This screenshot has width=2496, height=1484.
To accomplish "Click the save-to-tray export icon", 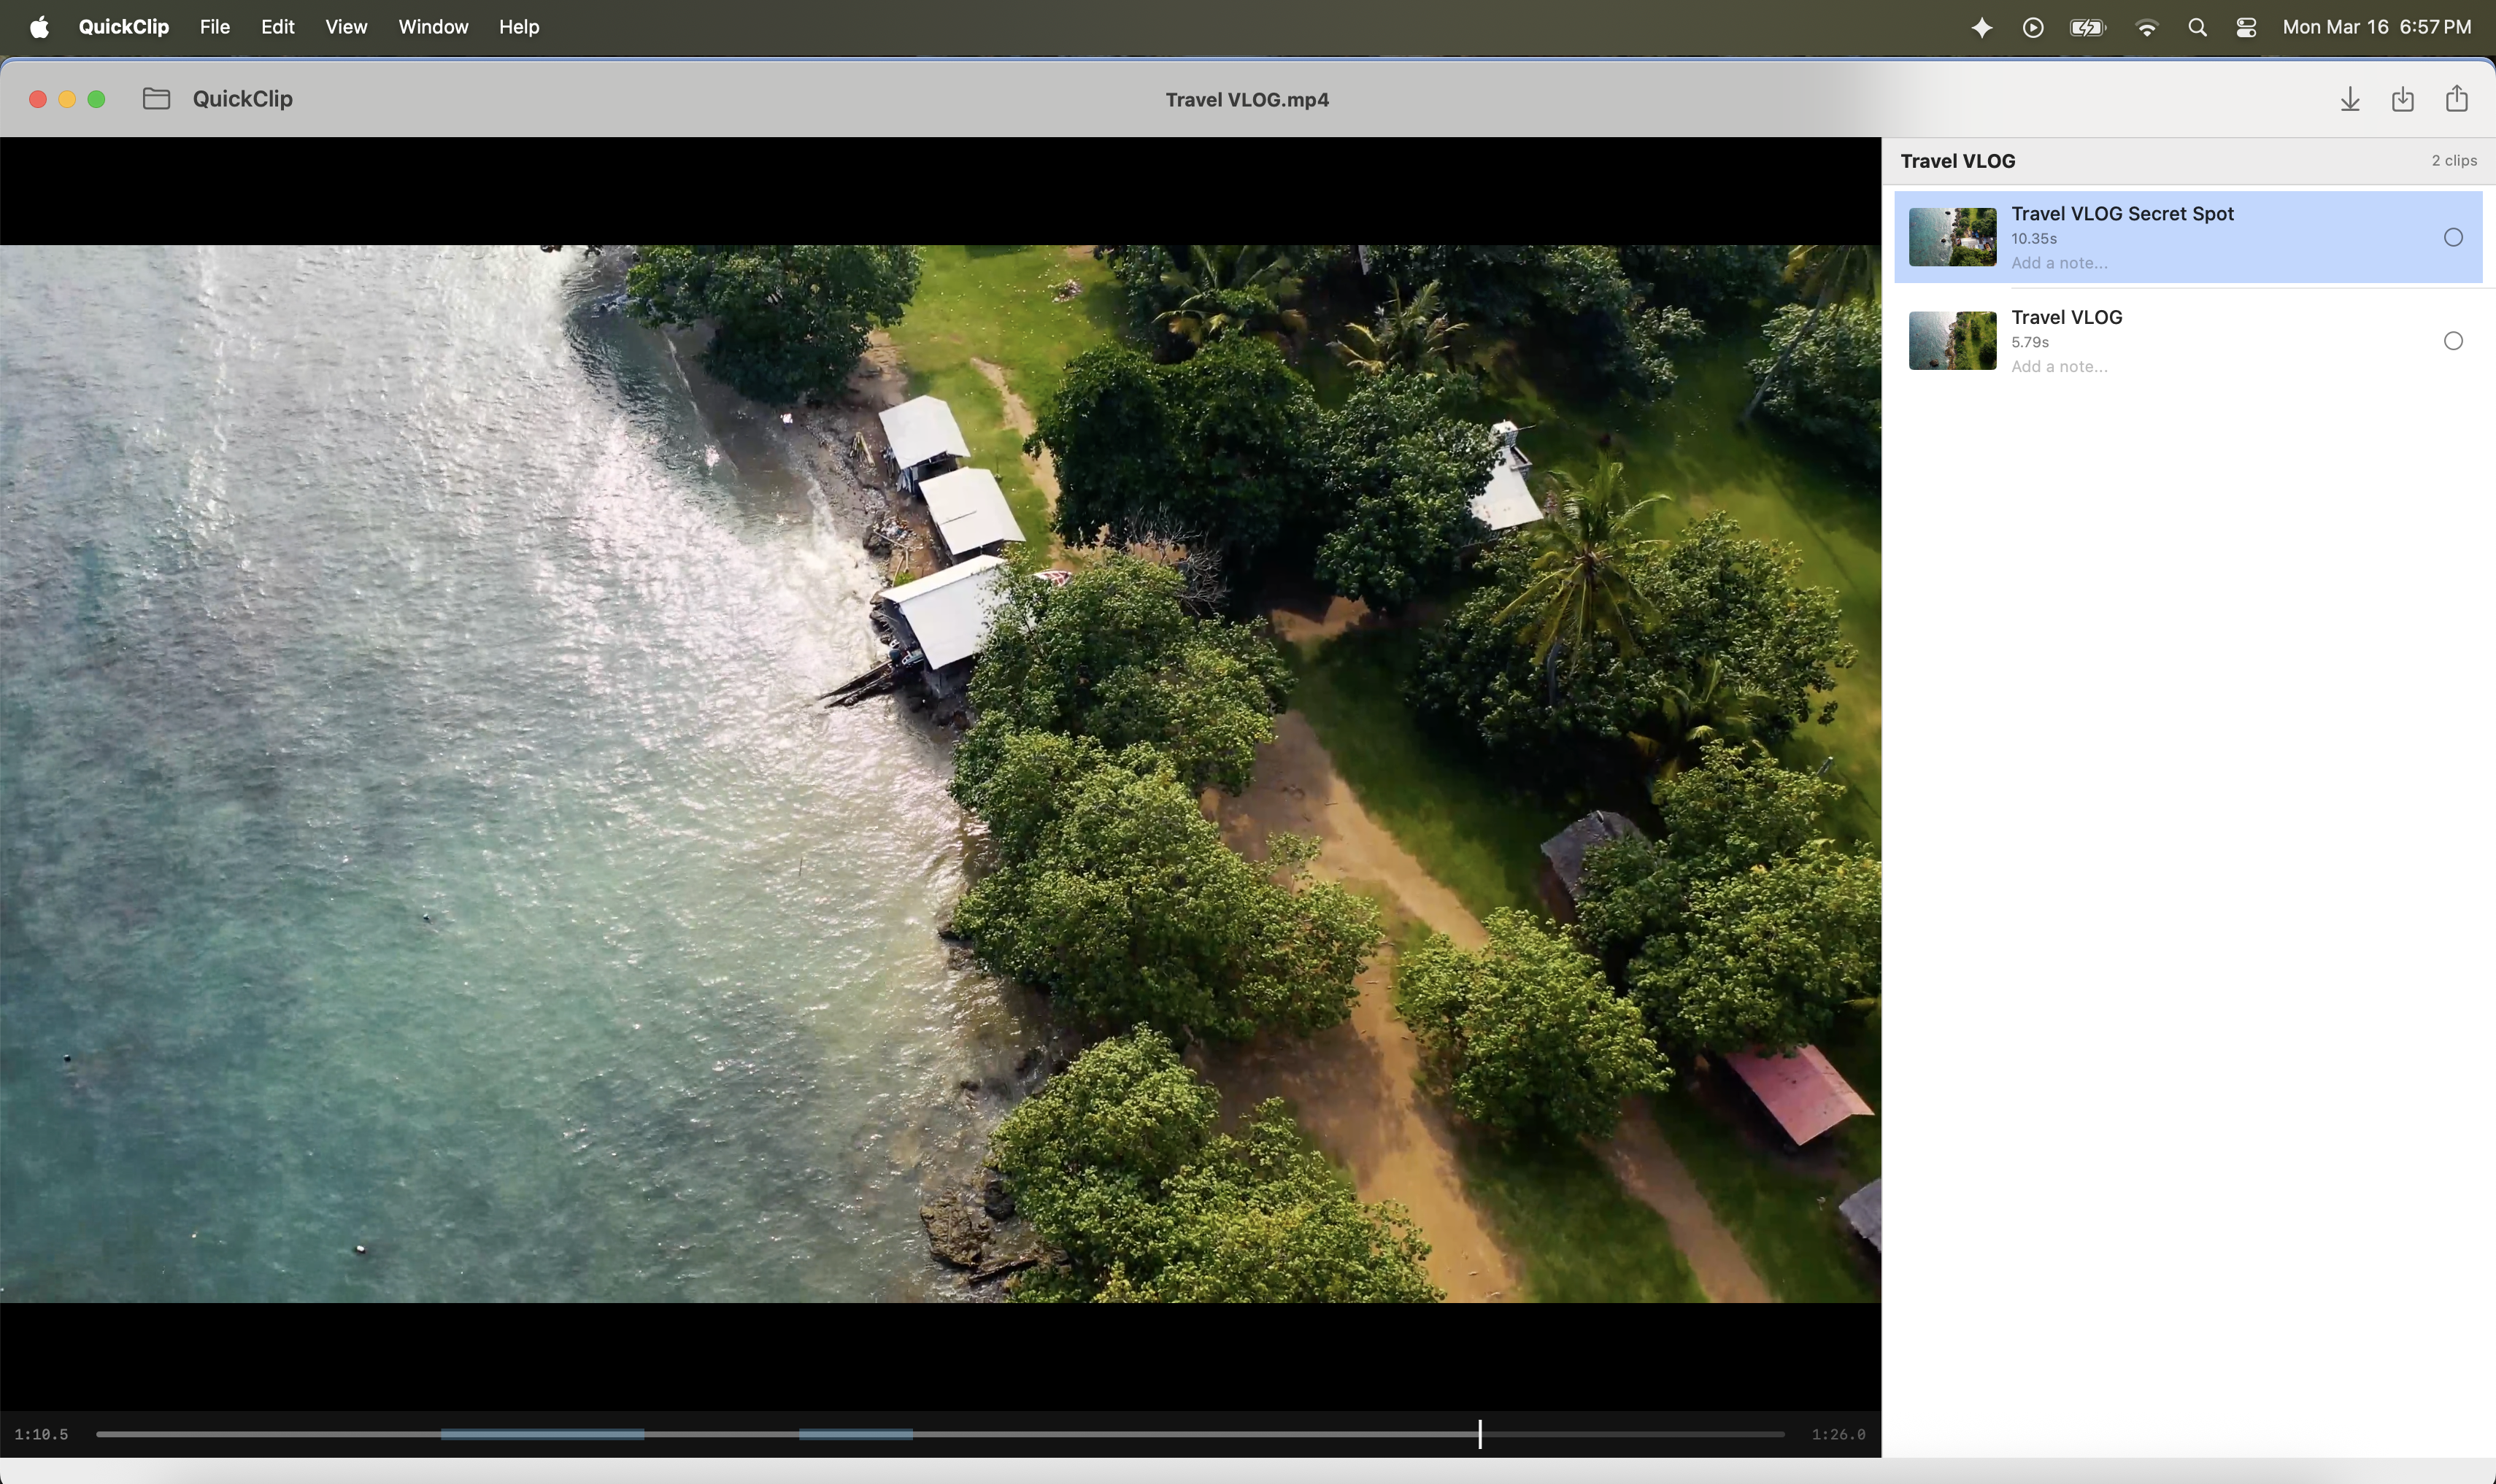I will 2403,99.
